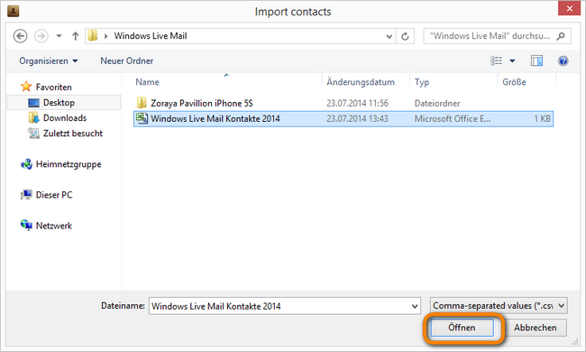Click the forward navigation arrow
586x352 pixels.
41,36
